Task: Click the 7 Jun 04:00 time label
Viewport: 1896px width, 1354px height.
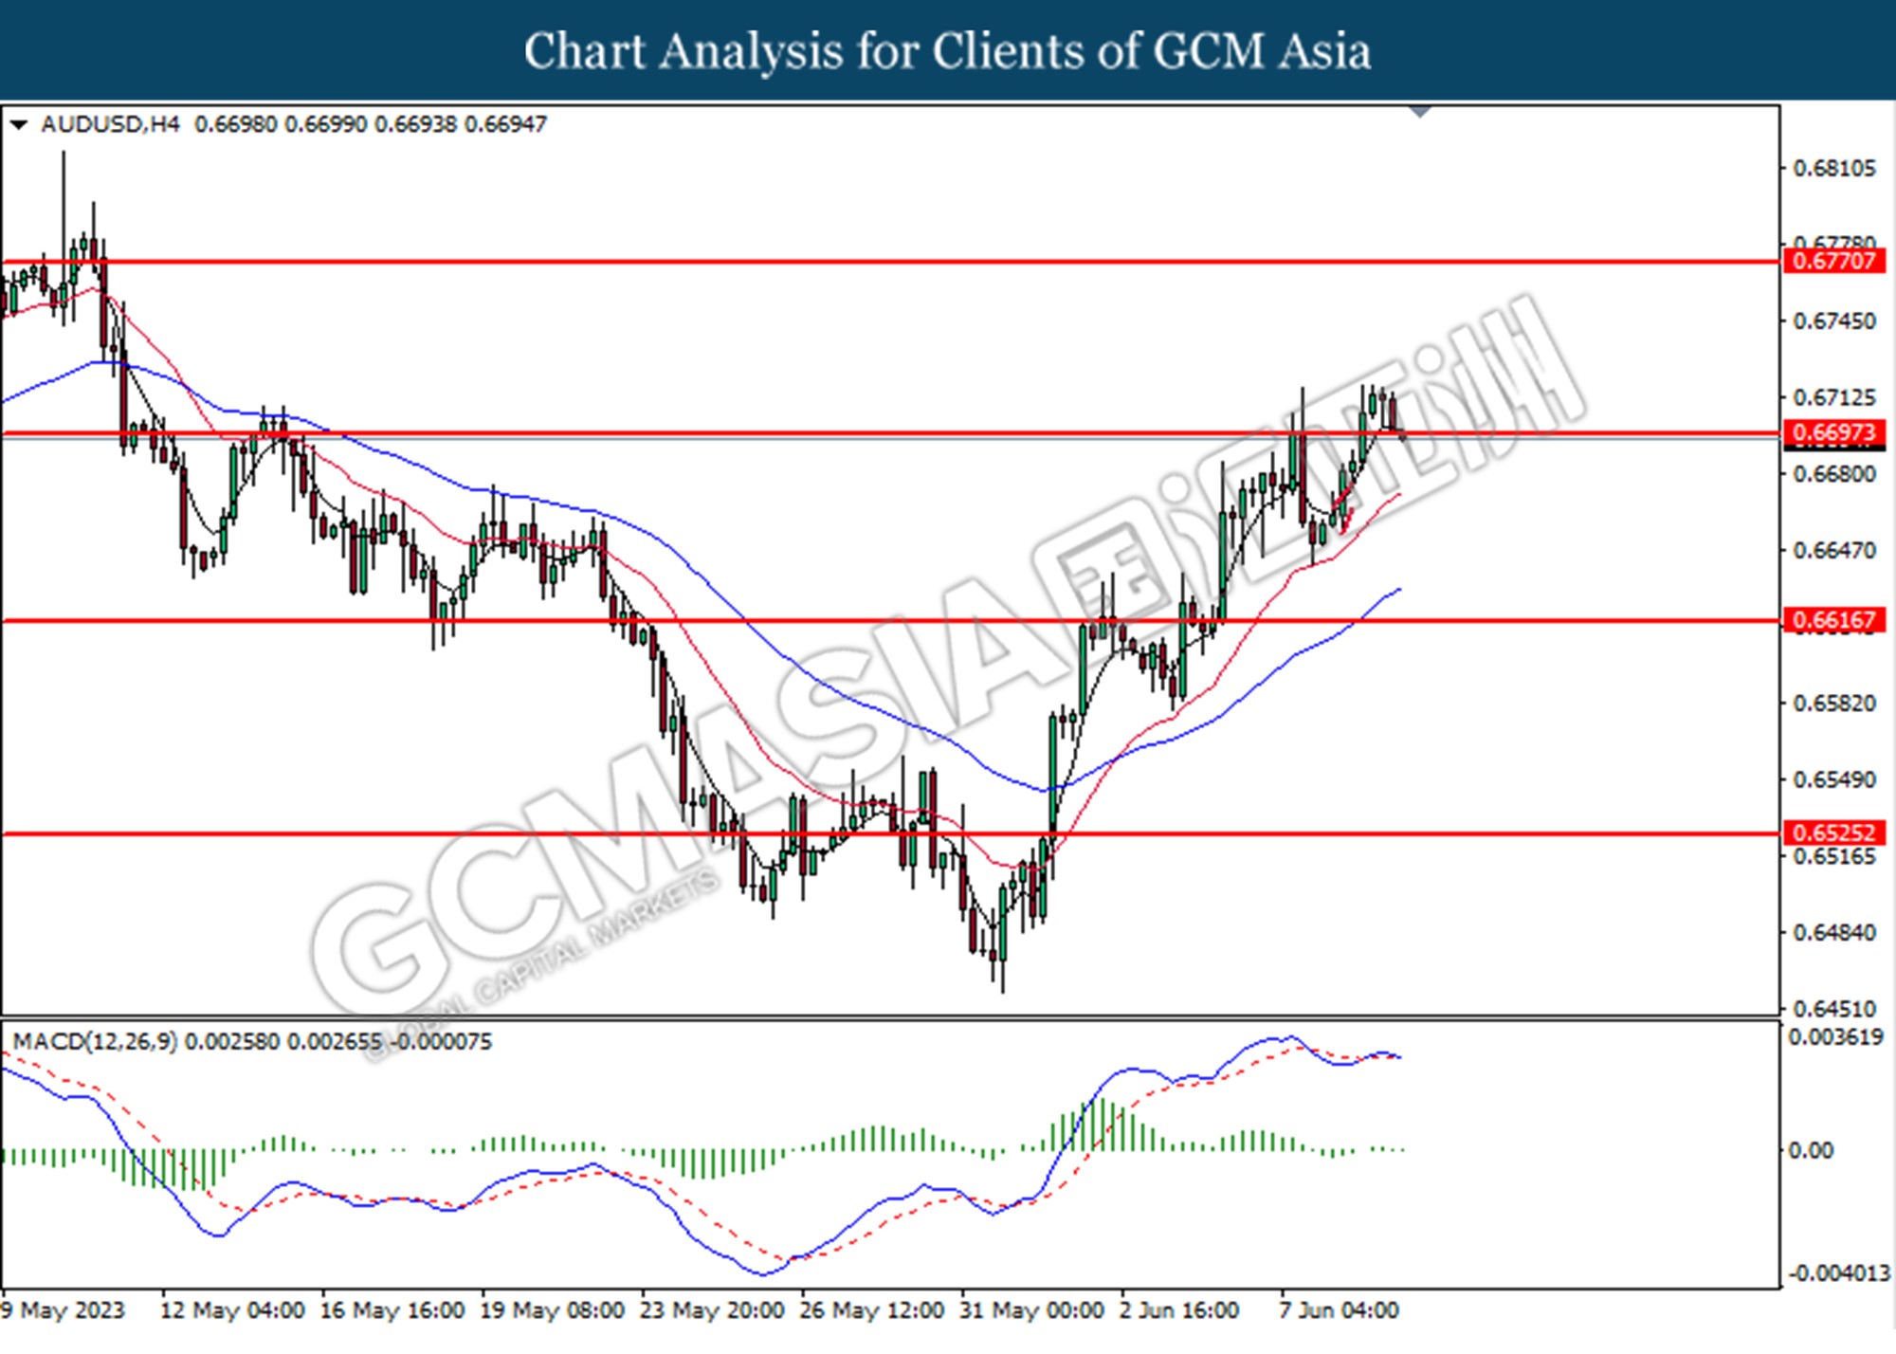Action: (1339, 1310)
